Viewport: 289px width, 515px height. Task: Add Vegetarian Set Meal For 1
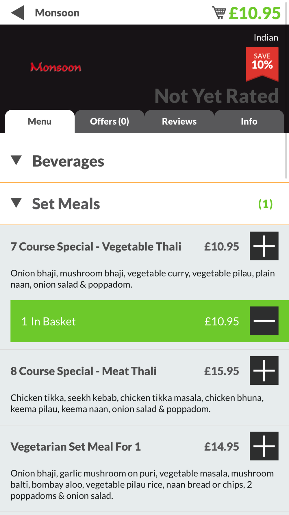coord(264,446)
